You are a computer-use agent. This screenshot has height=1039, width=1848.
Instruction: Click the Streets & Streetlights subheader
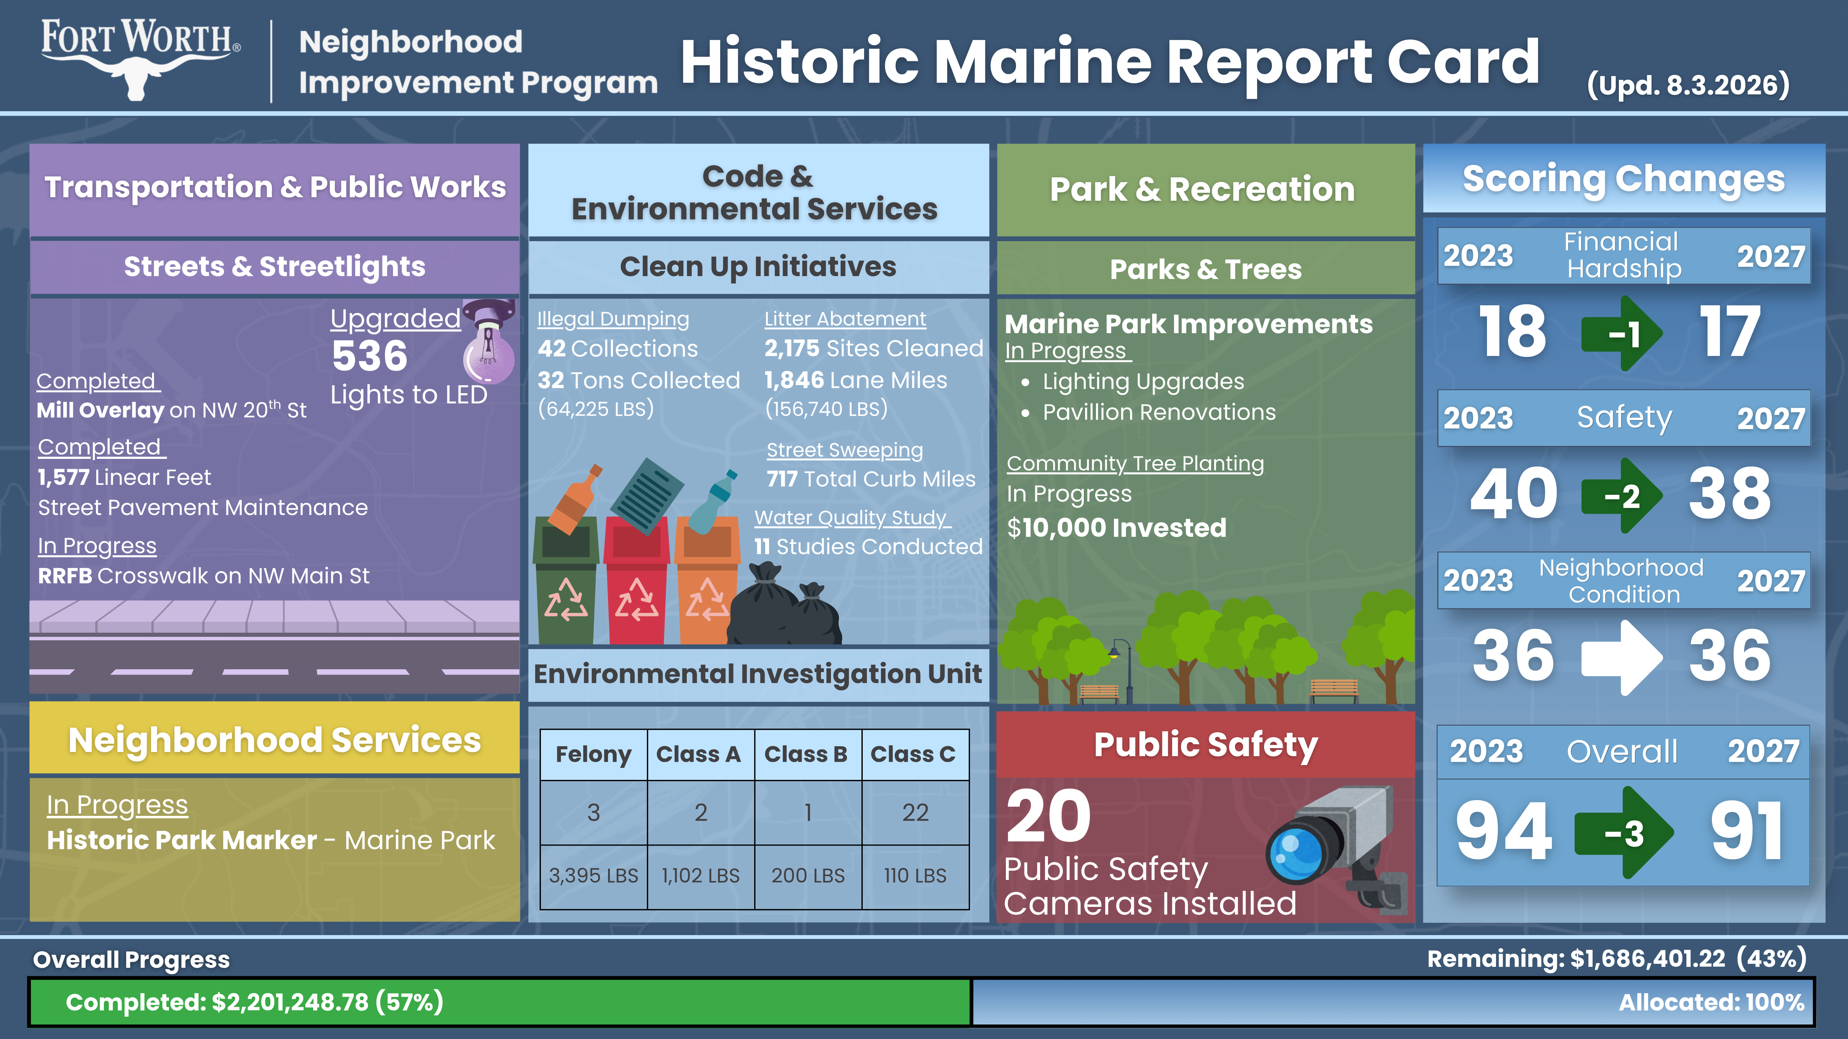point(275,267)
